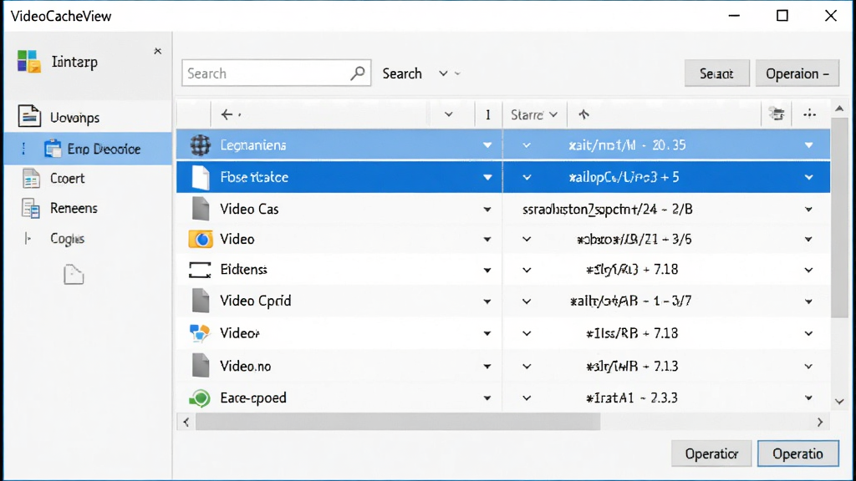This screenshot has height=481, width=856.
Task: Expand the Cogiis tree item
Action: tap(28, 238)
